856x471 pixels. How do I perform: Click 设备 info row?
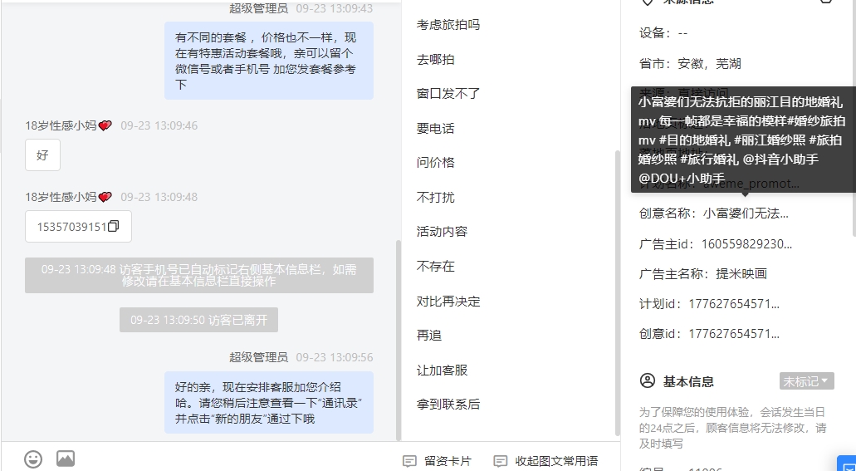(x=663, y=32)
